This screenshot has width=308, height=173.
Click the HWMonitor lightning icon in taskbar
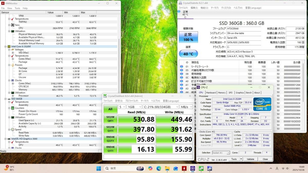coord(184,168)
